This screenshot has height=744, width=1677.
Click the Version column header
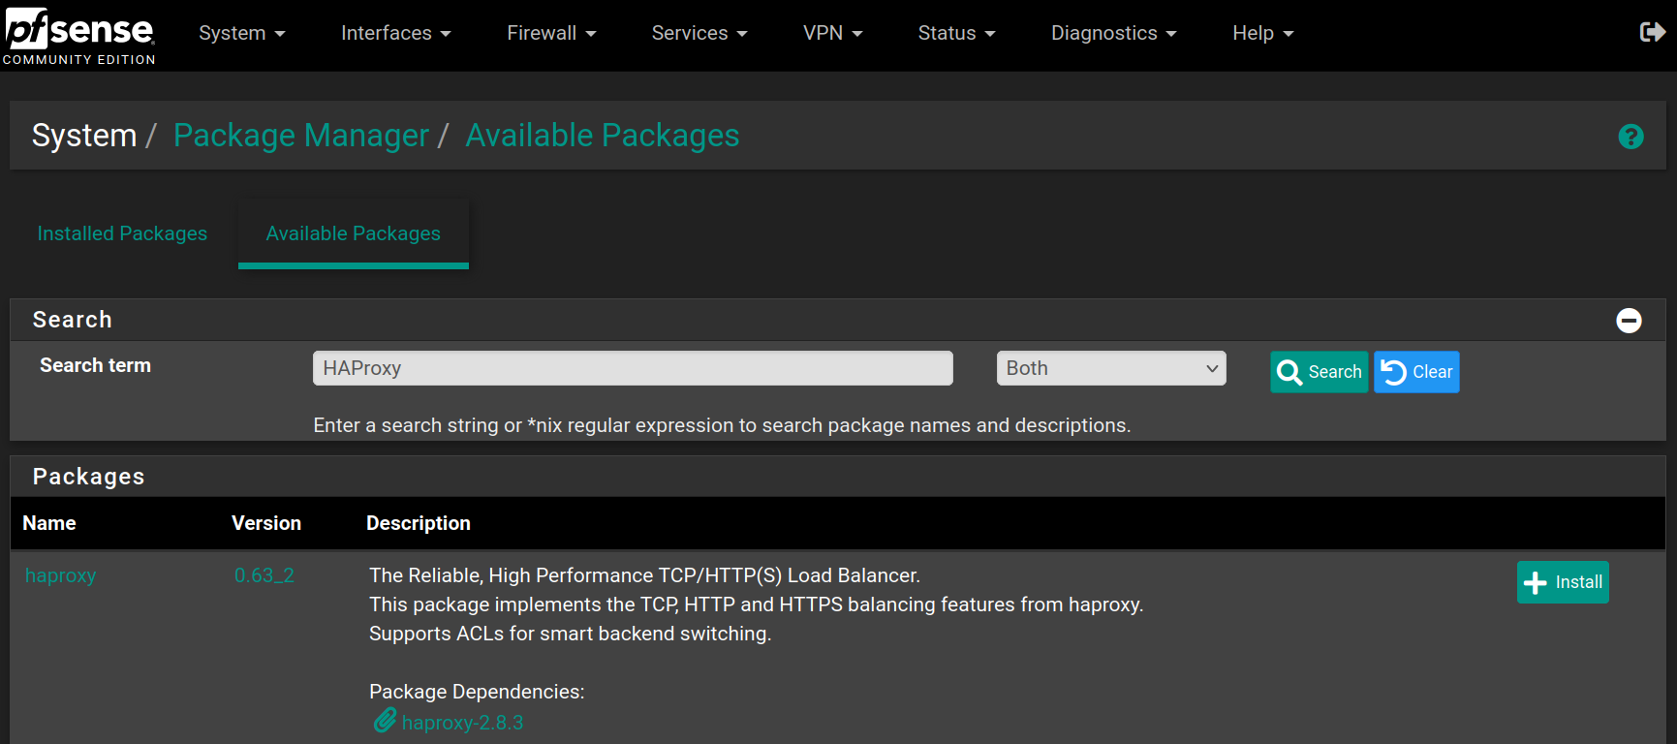pos(266,523)
